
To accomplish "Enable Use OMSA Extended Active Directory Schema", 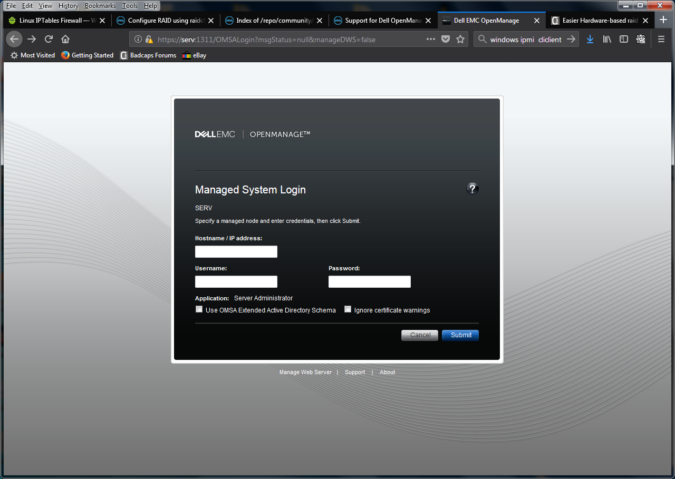I will [199, 309].
